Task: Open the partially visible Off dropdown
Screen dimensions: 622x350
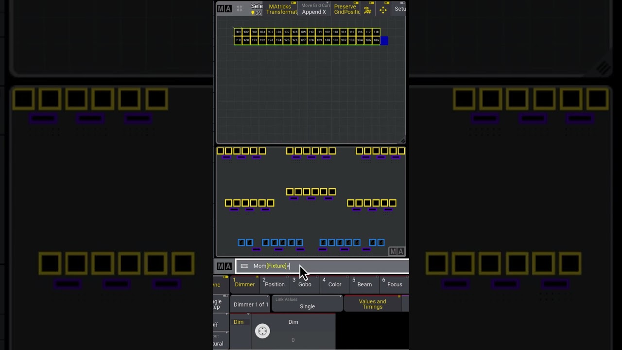Action: click(x=221, y=322)
